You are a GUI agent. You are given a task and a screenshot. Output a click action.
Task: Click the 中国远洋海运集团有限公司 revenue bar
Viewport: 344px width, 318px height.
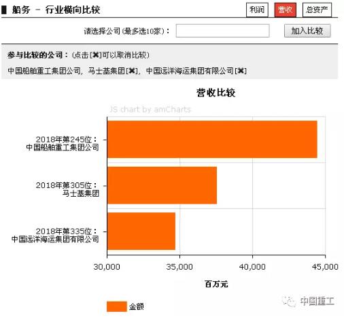coord(141,231)
